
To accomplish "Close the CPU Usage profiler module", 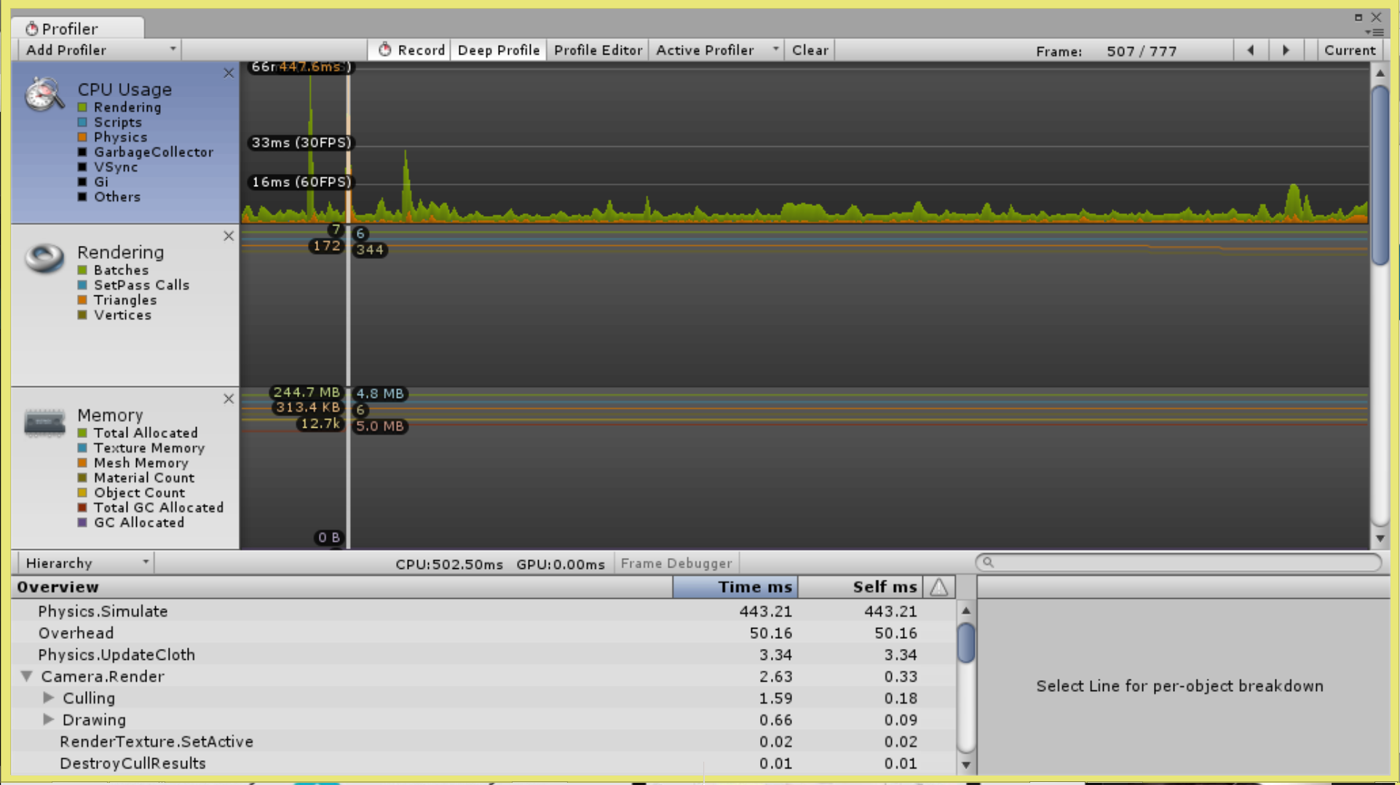I will [229, 73].
